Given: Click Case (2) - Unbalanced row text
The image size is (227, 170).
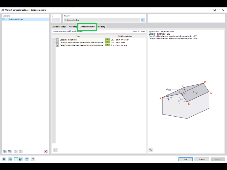Looking at the screenshot, I should 82,42.
